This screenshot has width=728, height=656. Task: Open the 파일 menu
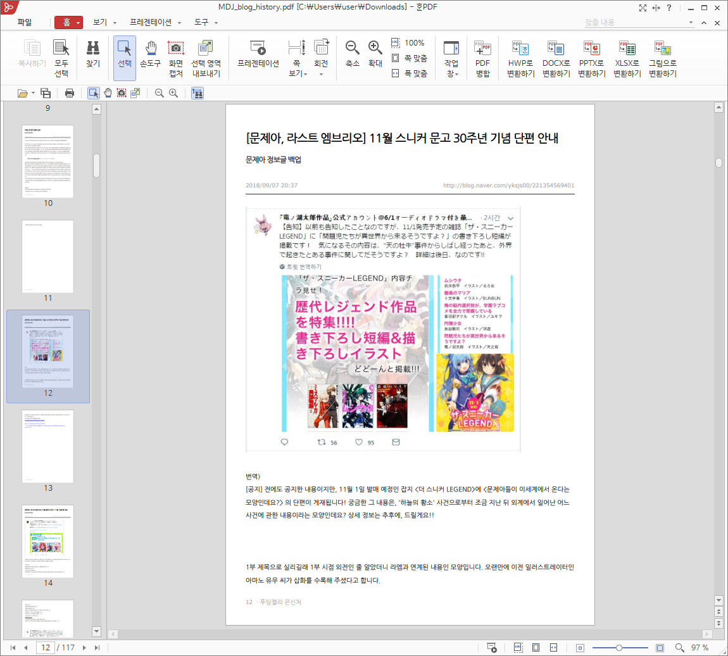[25, 22]
